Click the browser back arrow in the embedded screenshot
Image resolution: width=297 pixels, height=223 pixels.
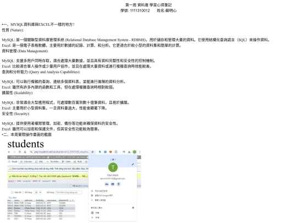click(x=9, y=152)
